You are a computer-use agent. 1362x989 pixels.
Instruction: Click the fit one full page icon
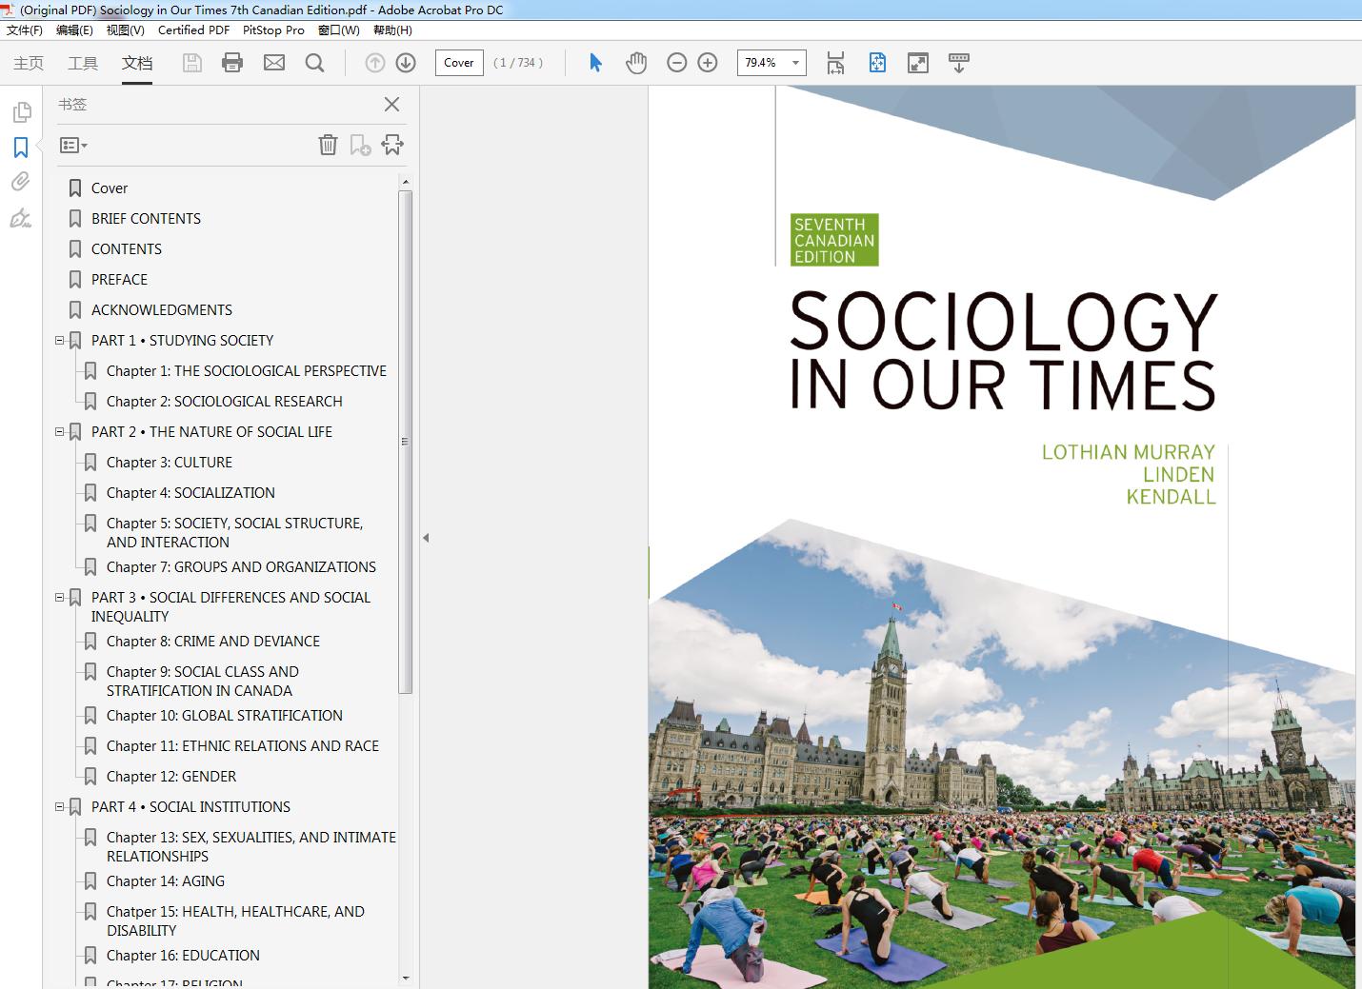(x=877, y=63)
